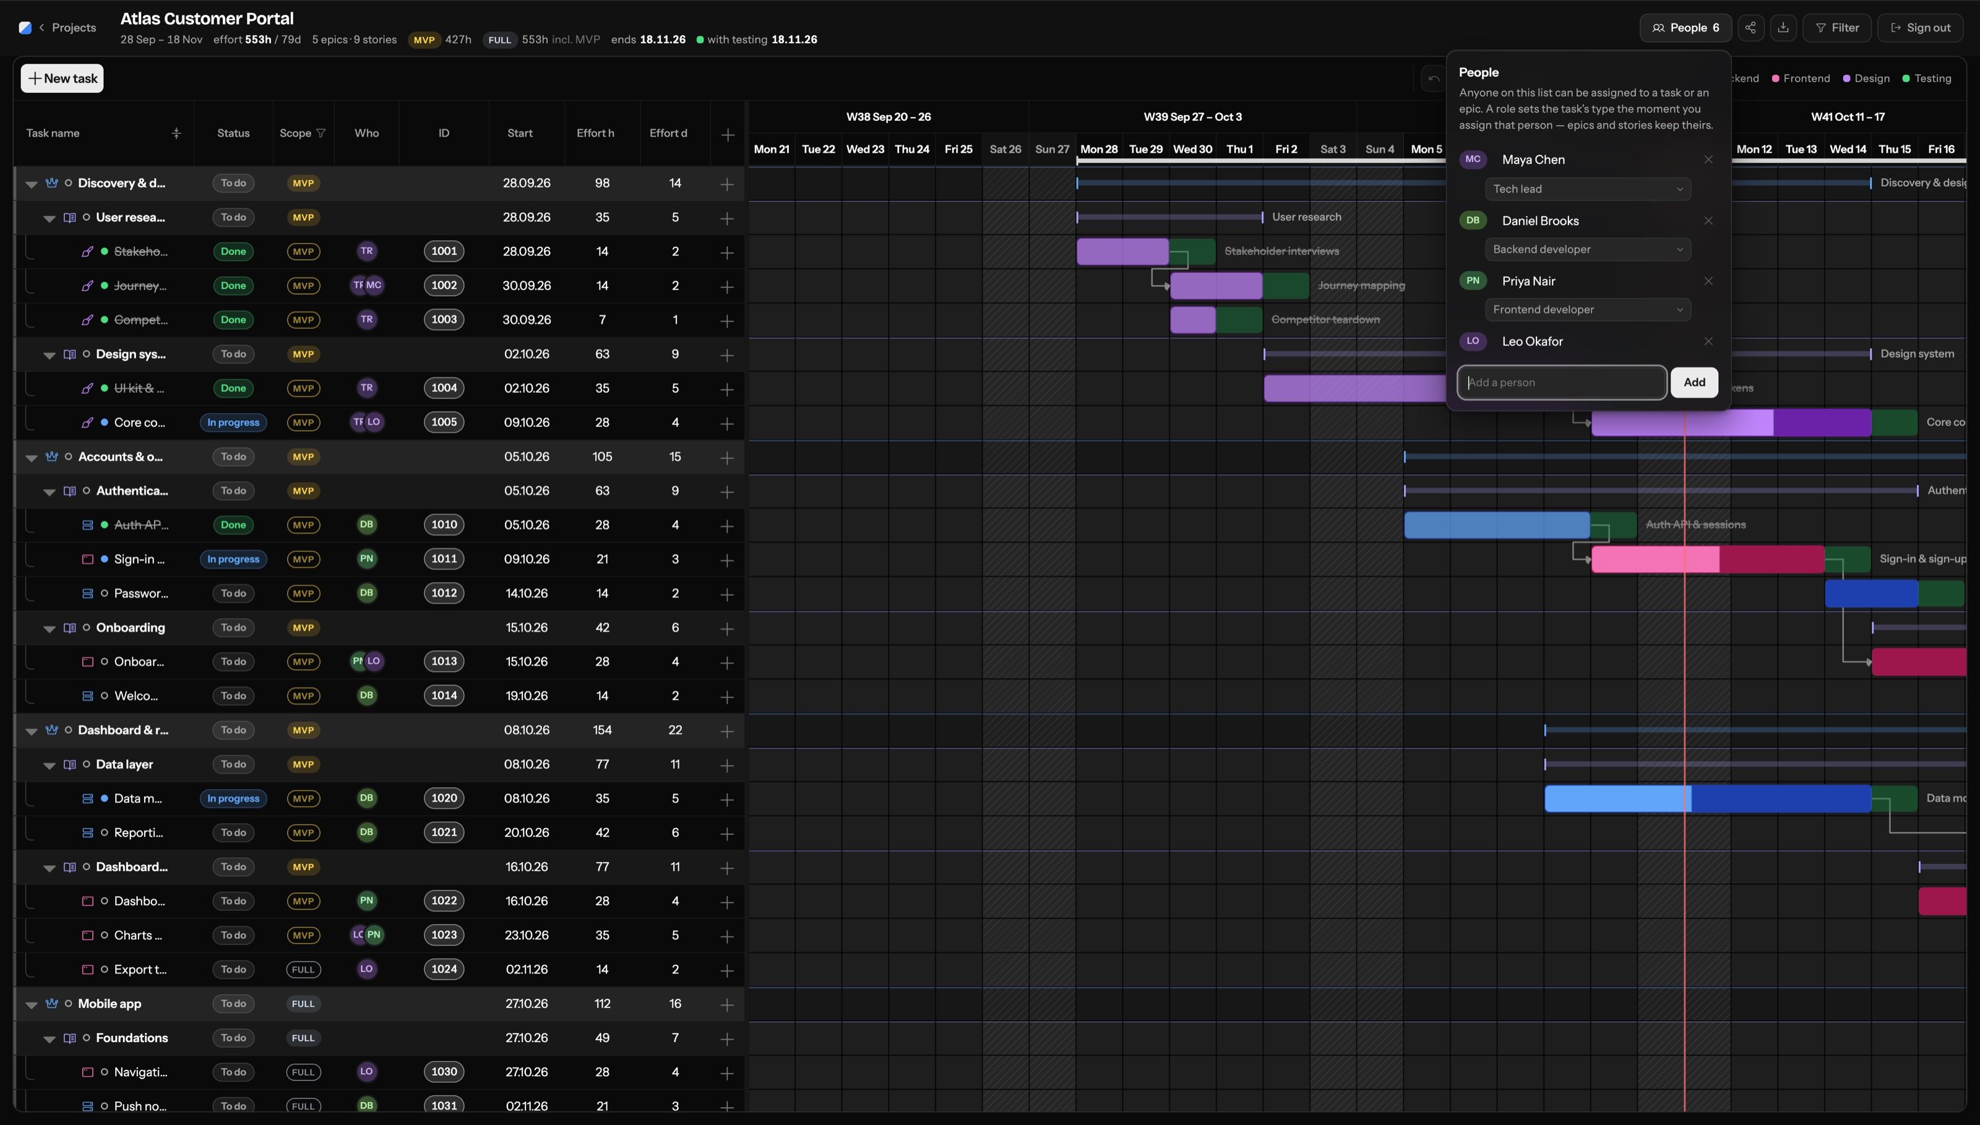Open Priya Nair's Frontend developer dropdown
The width and height of the screenshot is (1980, 1125).
[x=1588, y=309]
